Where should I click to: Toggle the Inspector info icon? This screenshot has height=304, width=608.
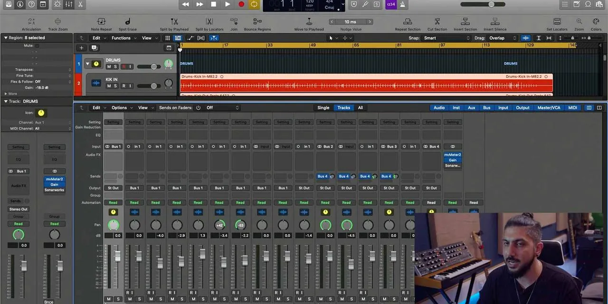coord(20,4)
